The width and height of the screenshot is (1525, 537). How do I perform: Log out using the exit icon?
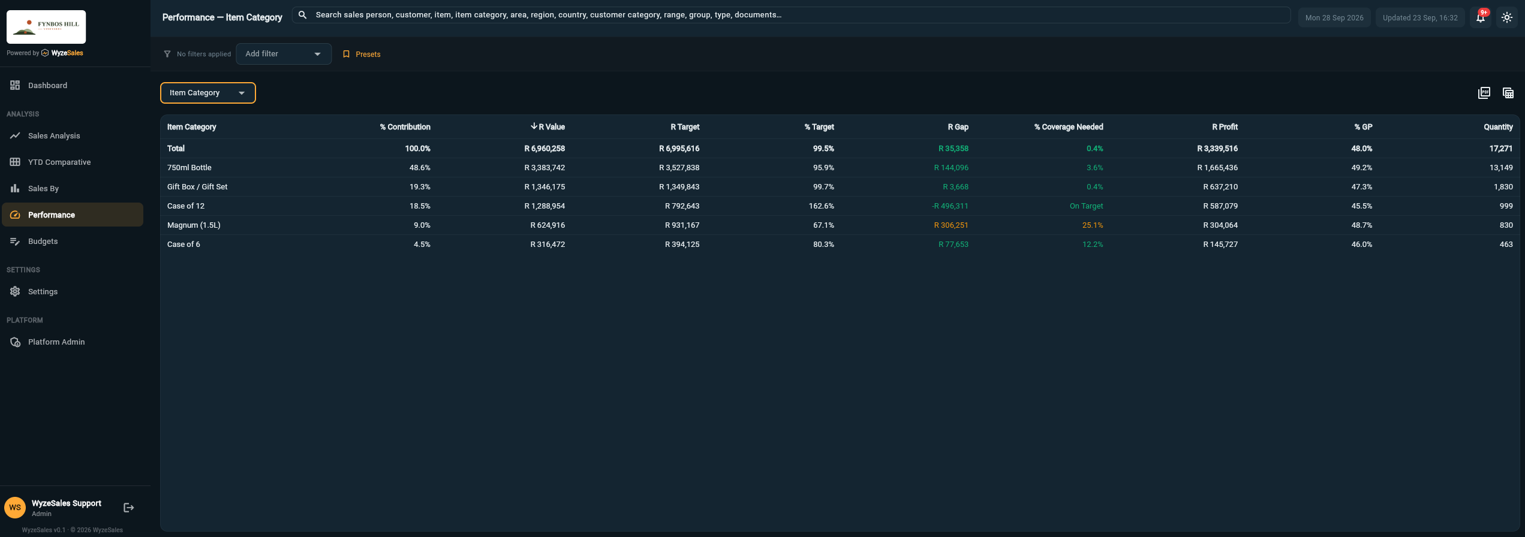point(128,508)
